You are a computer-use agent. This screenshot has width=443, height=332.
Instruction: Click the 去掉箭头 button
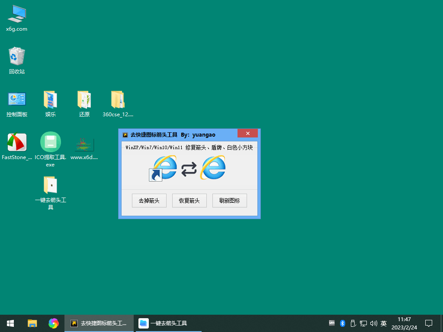[x=149, y=201]
